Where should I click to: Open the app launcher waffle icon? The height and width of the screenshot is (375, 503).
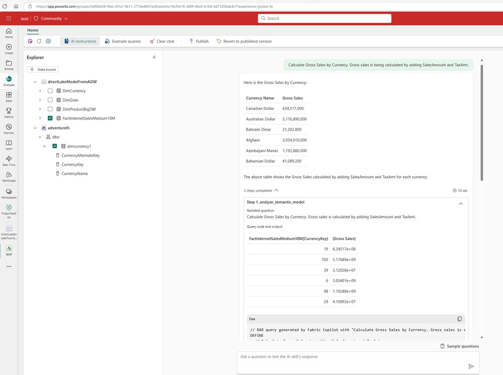(9, 19)
